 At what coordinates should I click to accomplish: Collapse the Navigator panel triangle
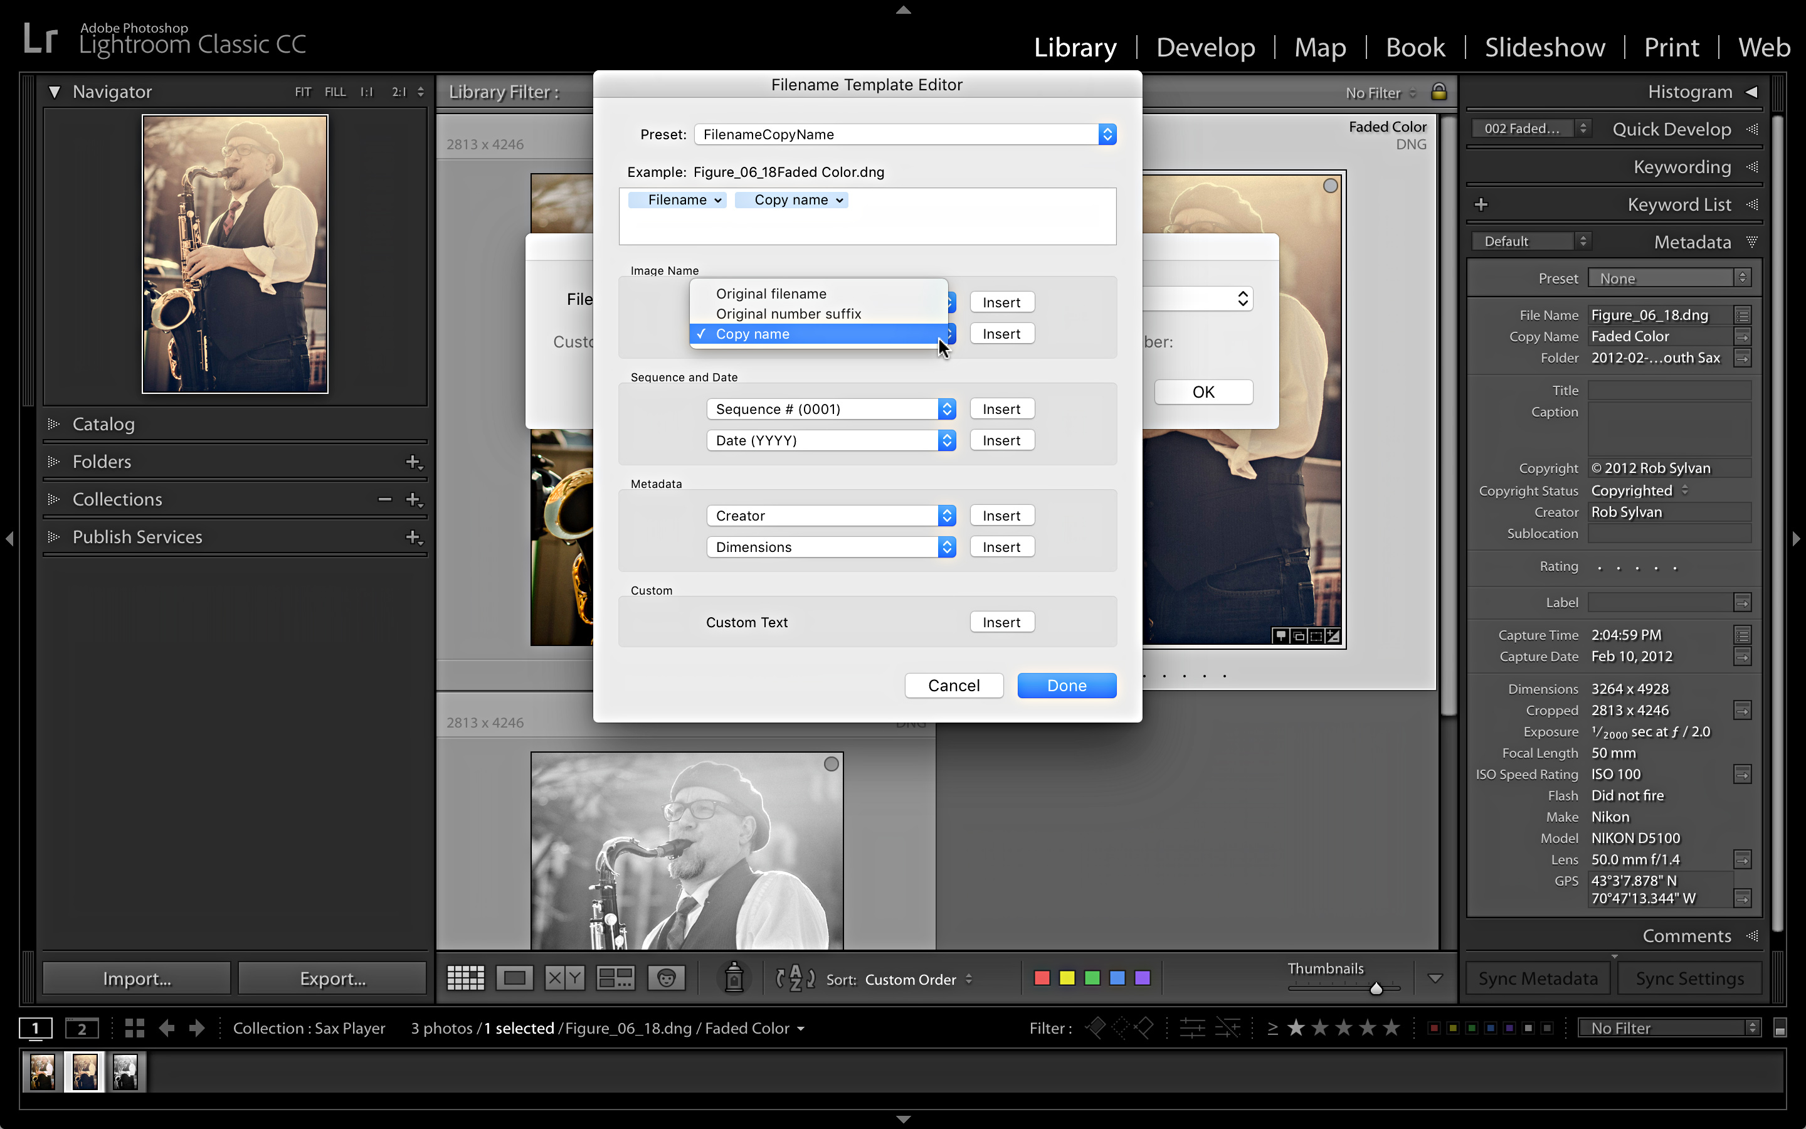(55, 91)
